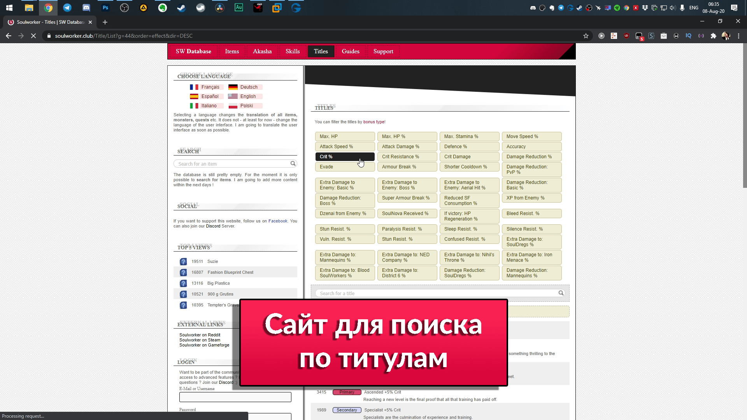The width and height of the screenshot is (747, 420).
Task: Open the Chrome extensions puzzle icon
Action: [713, 36]
